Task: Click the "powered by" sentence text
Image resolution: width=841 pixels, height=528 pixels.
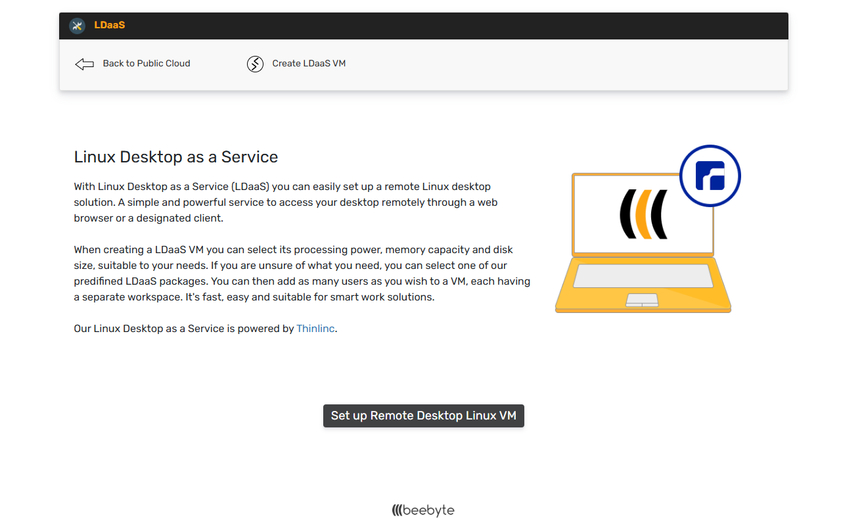Action: point(184,329)
